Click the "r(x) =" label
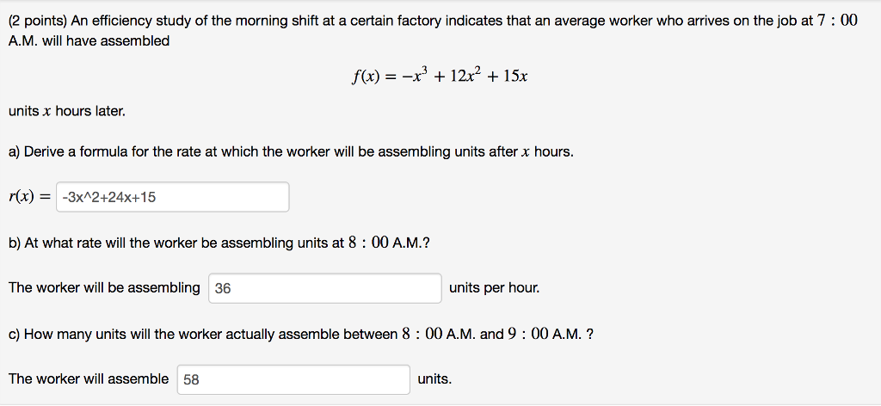The height and width of the screenshot is (406, 881). [30, 197]
